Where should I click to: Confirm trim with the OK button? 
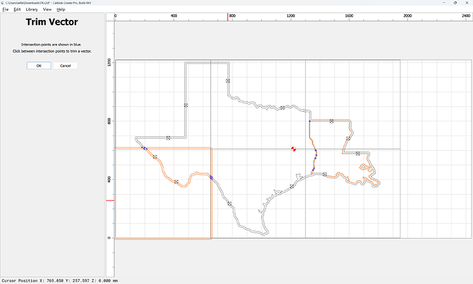39,65
